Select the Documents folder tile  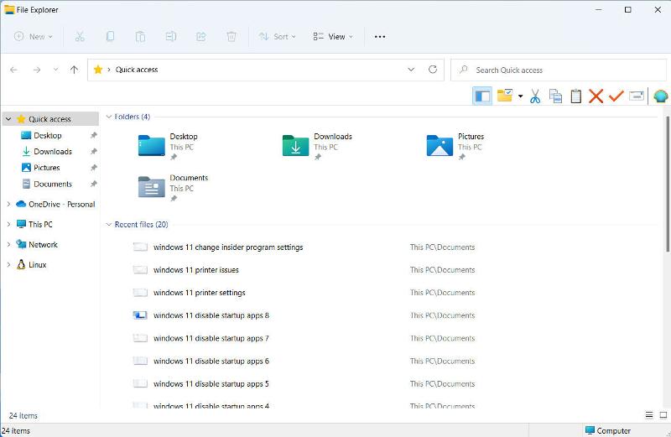(173, 187)
